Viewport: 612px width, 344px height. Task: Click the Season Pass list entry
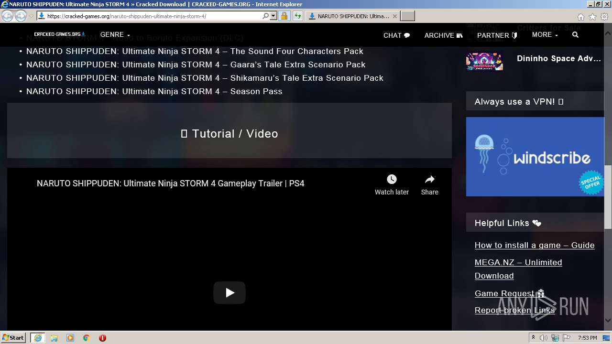(154, 91)
